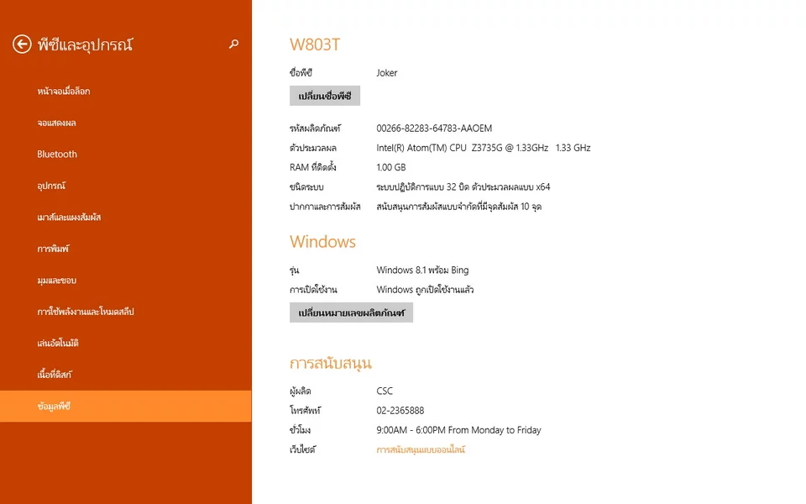Click the system type value mentioning x64

point(463,187)
